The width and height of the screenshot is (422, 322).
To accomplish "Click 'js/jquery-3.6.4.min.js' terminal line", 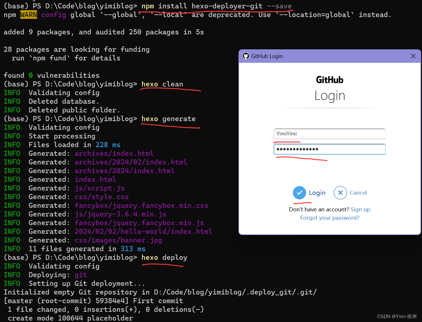I will (120, 214).
